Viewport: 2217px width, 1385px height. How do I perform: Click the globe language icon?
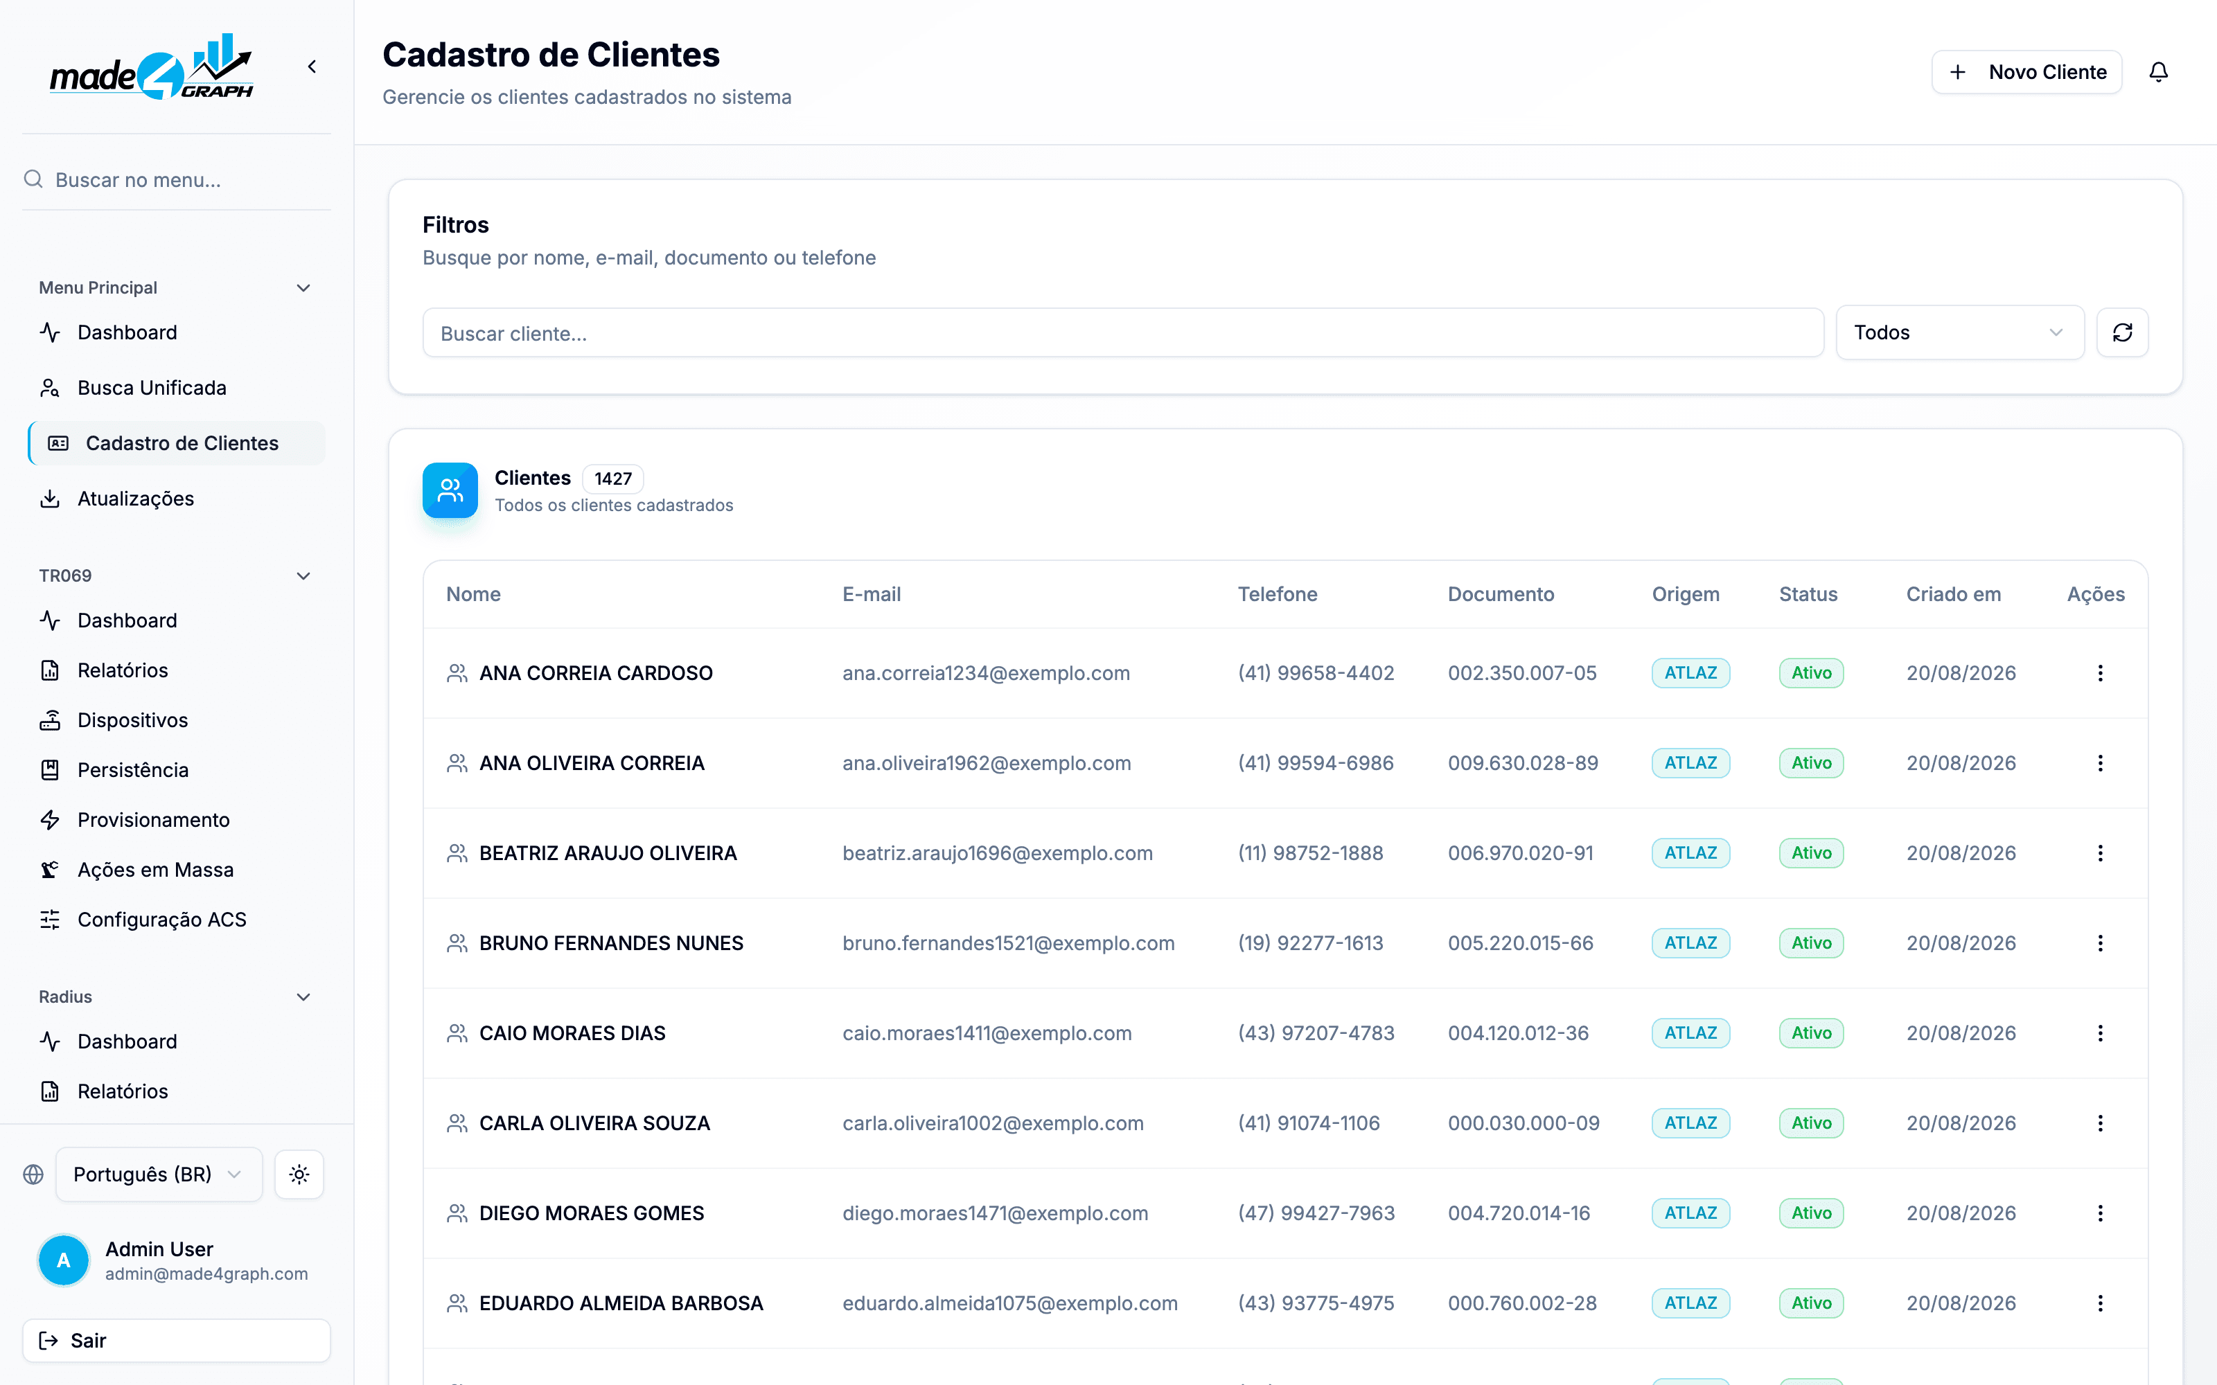click(34, 1174)
